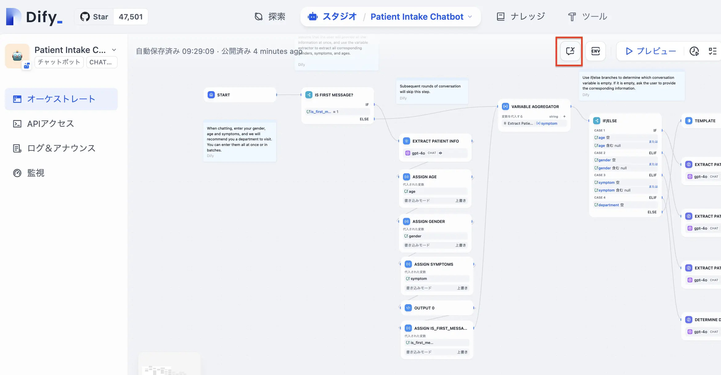The image size is (721, 375).
Task: Open the run history clock icon
Action: [x=694, y=51]
